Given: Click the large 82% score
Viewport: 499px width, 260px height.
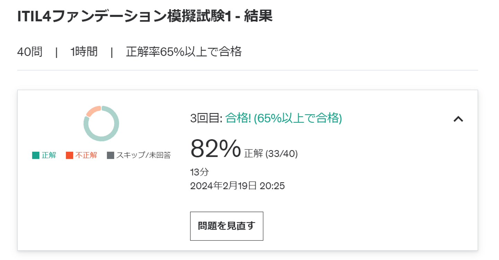Looking at the screenshot, I should [x=215, y=149].
